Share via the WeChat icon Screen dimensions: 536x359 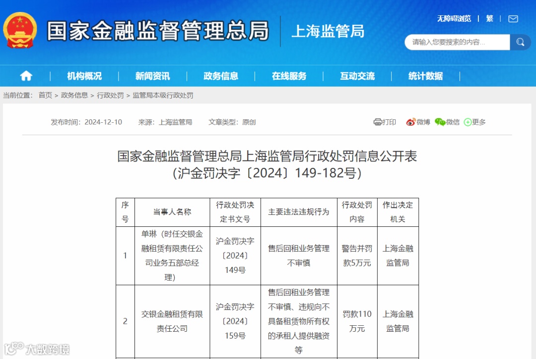click(x=440, y=122)
